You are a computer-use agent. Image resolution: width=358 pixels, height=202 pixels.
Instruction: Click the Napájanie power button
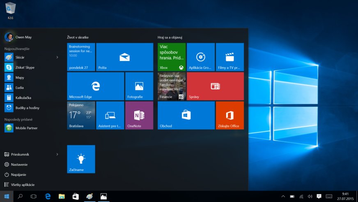[x=18, y=175]
